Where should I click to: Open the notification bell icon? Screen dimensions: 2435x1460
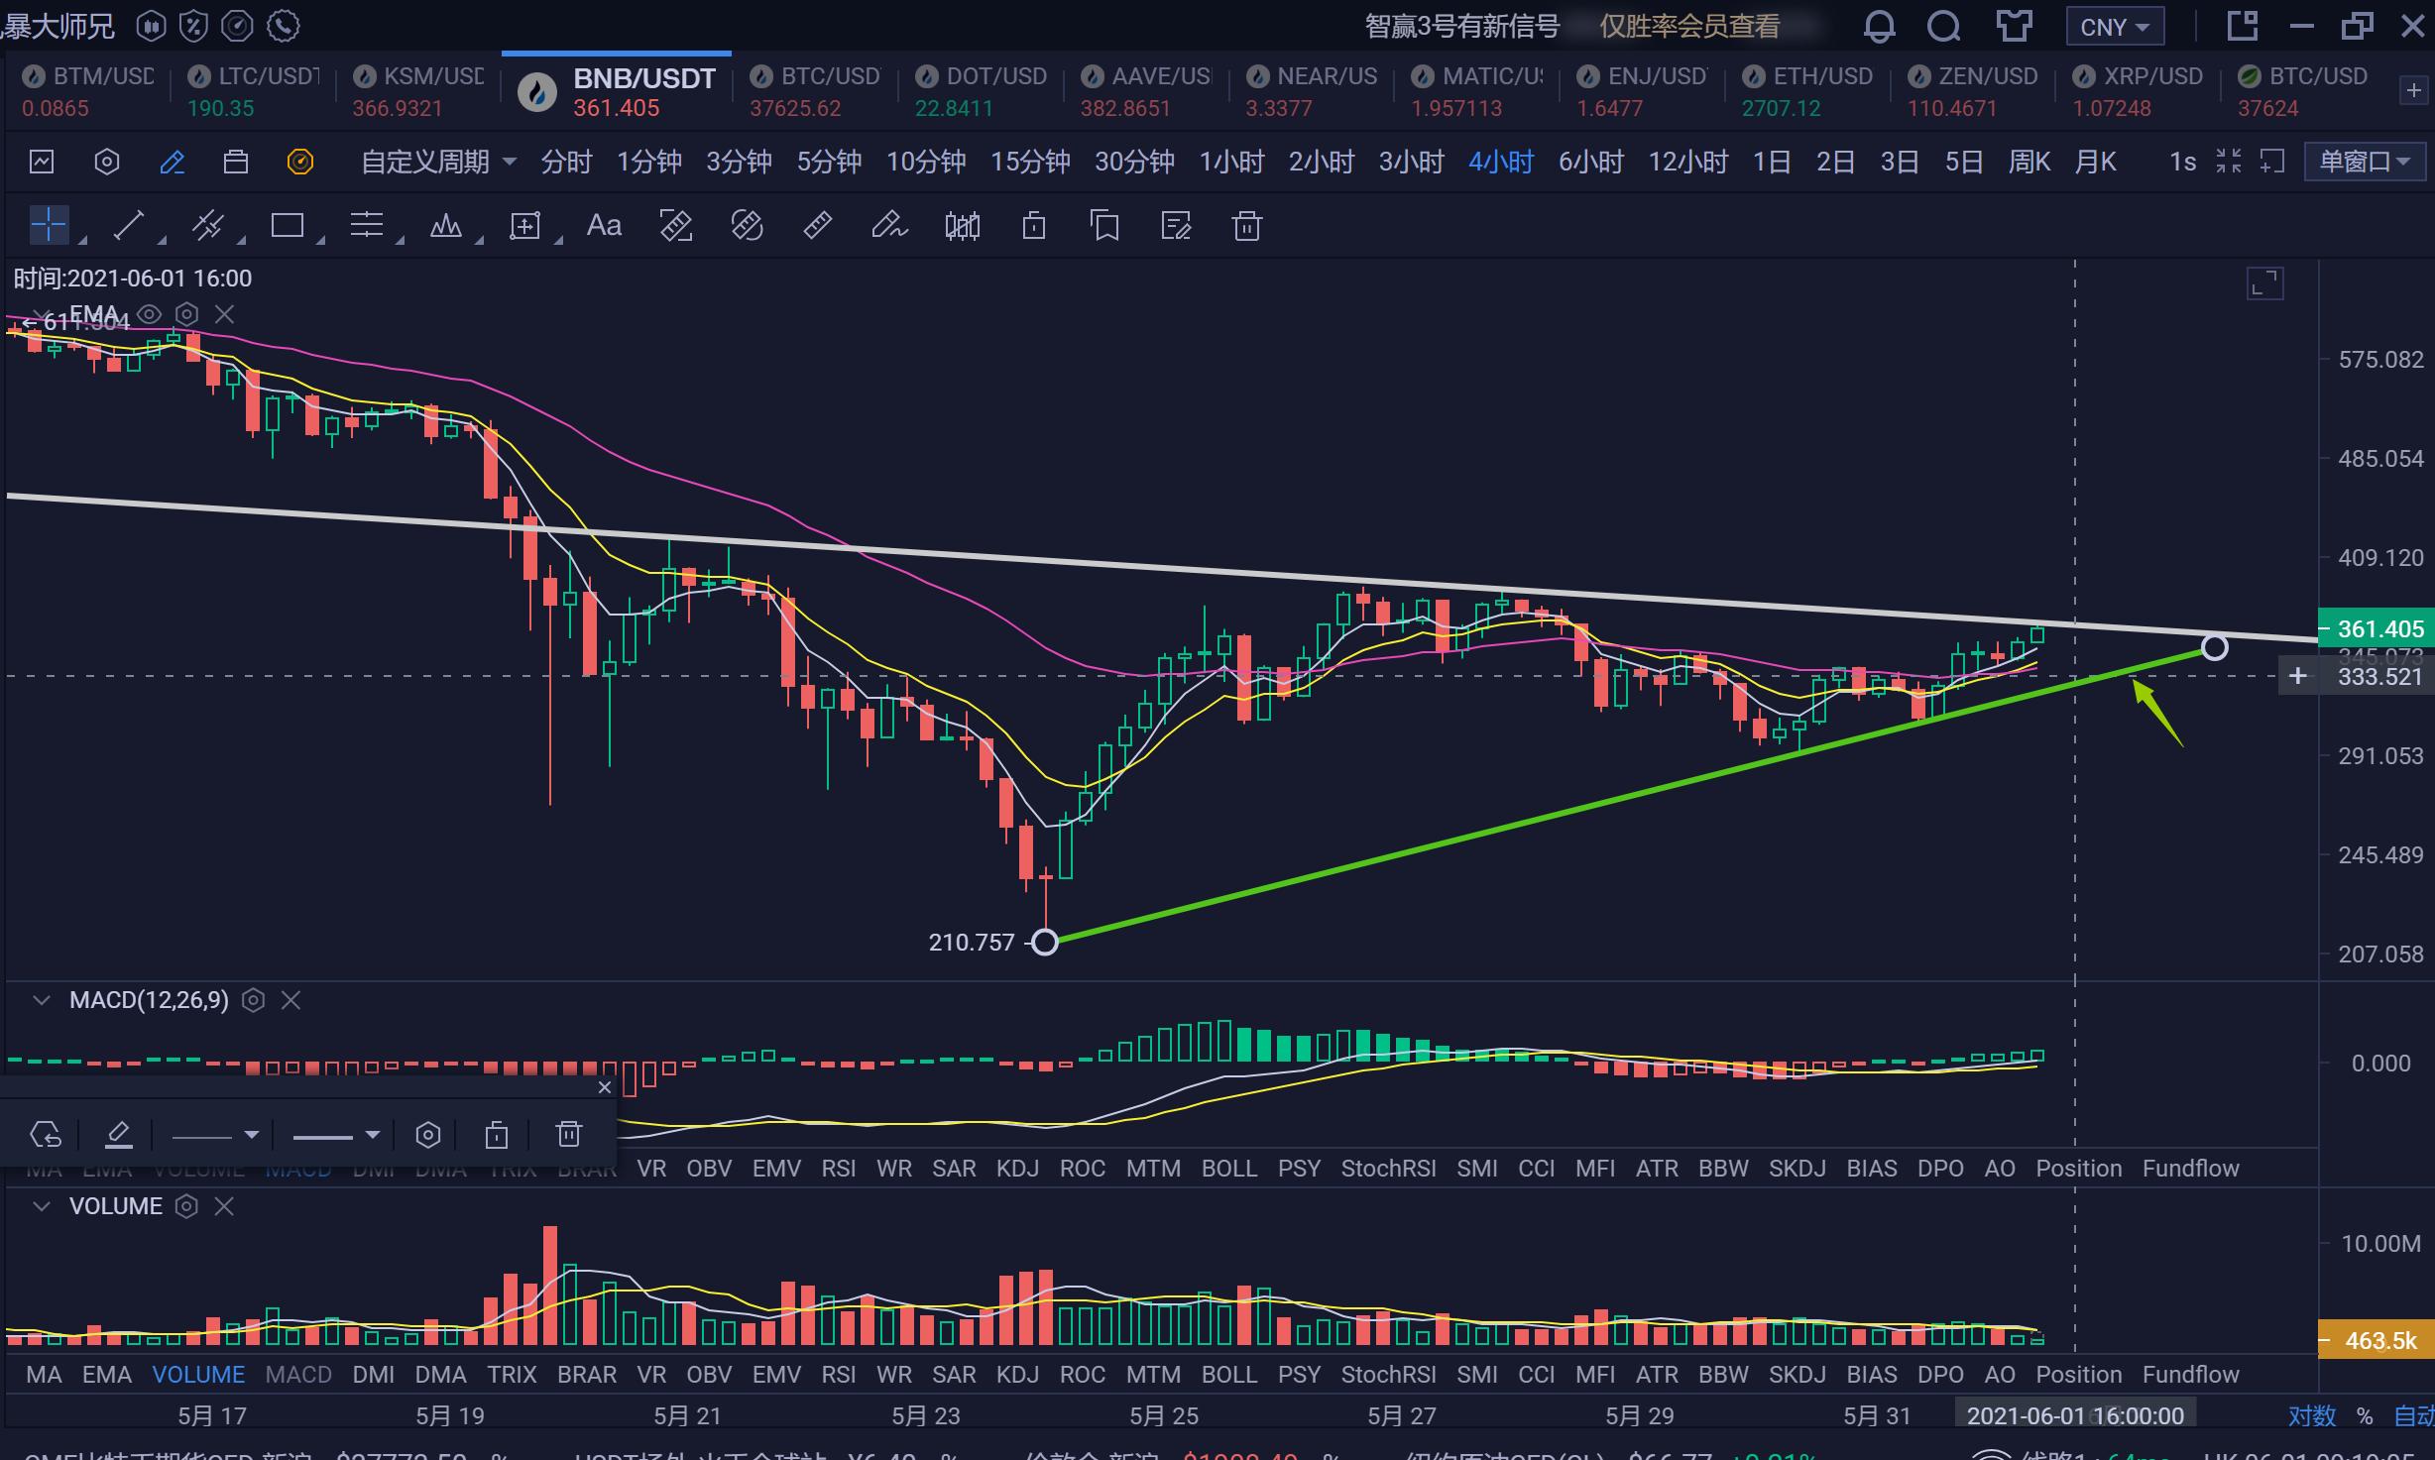tap(1879, 27)
